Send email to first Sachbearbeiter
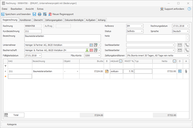 click(180, 45)
